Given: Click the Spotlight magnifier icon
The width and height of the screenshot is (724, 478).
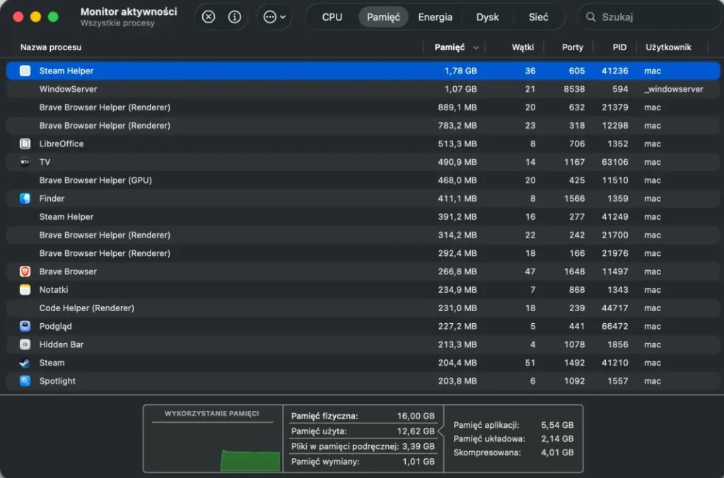Looking at the screenshot, I should [25, 380].
